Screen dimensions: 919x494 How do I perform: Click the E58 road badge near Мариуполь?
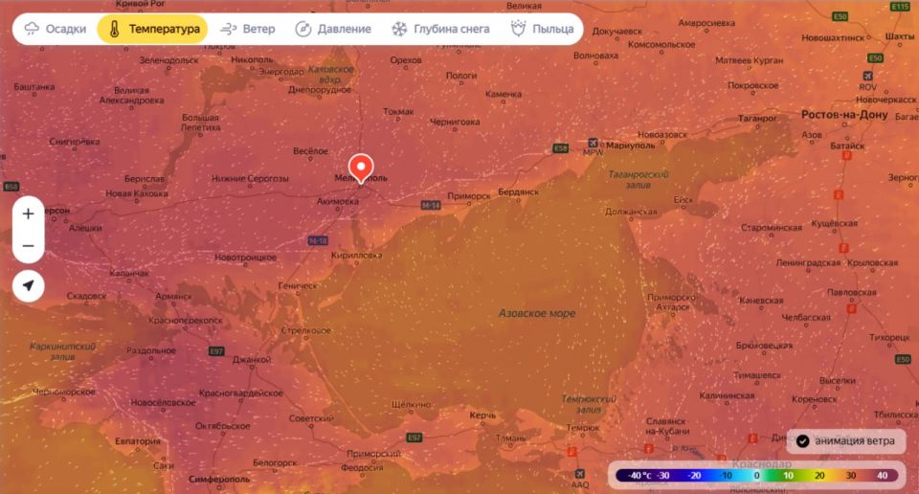point(561,148)
